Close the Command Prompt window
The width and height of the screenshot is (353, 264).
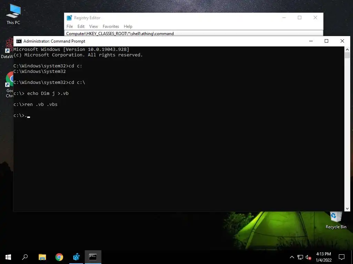[342, 41]
